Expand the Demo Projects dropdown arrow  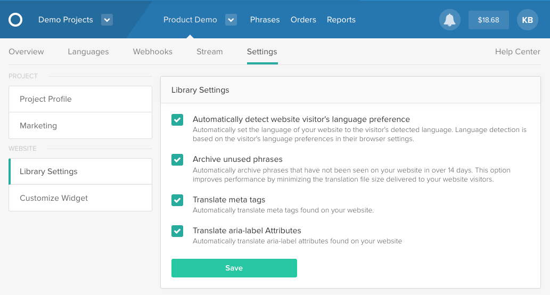(x=107, y=20)
